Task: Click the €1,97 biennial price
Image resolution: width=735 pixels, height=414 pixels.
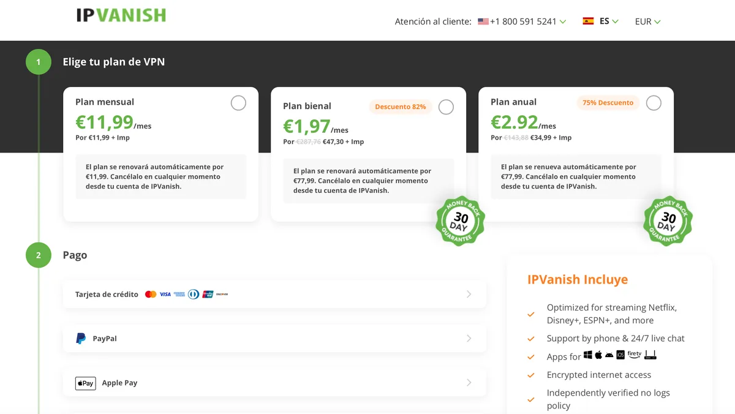Action: (306, 127)
